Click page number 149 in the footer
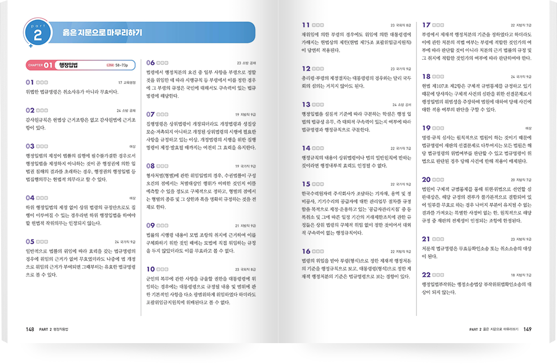Screen dimensions: 557x364 tap(528, 330)
